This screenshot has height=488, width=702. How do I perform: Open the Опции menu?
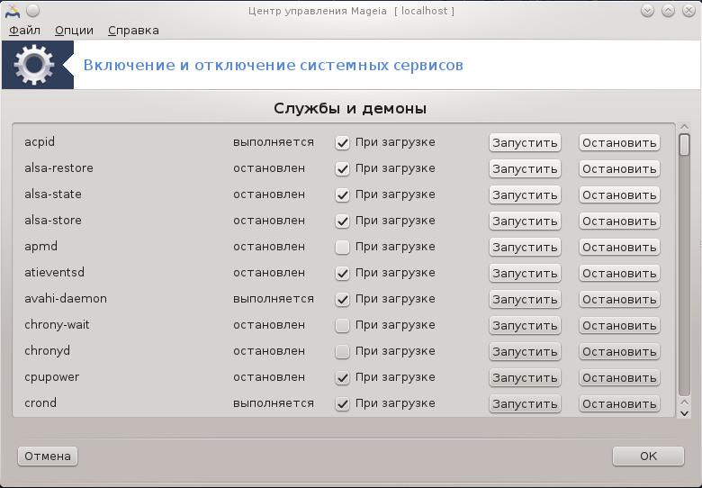tap(74, 31)
